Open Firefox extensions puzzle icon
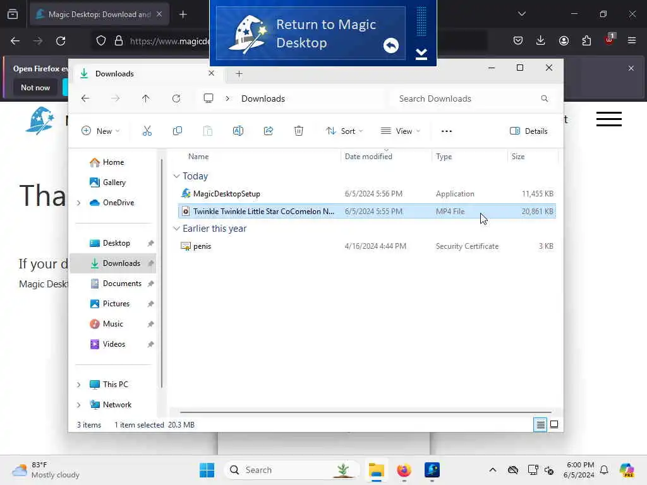 tap(586, 40)
